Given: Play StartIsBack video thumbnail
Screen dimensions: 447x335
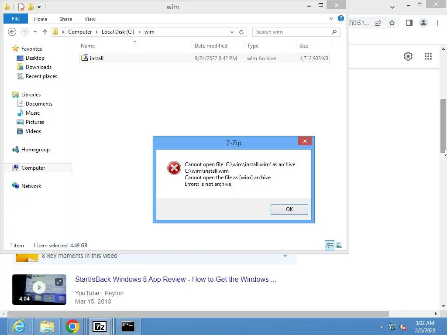Looking at the screenshot, I should point(39,290).
